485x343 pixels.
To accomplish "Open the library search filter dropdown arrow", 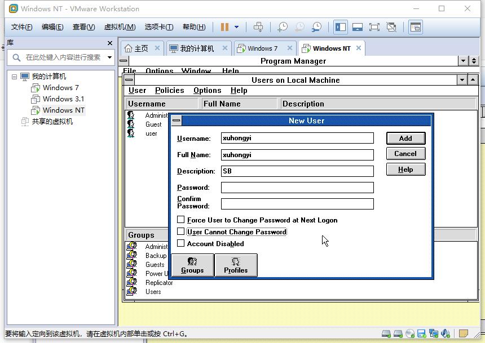I will pos(109,57).
